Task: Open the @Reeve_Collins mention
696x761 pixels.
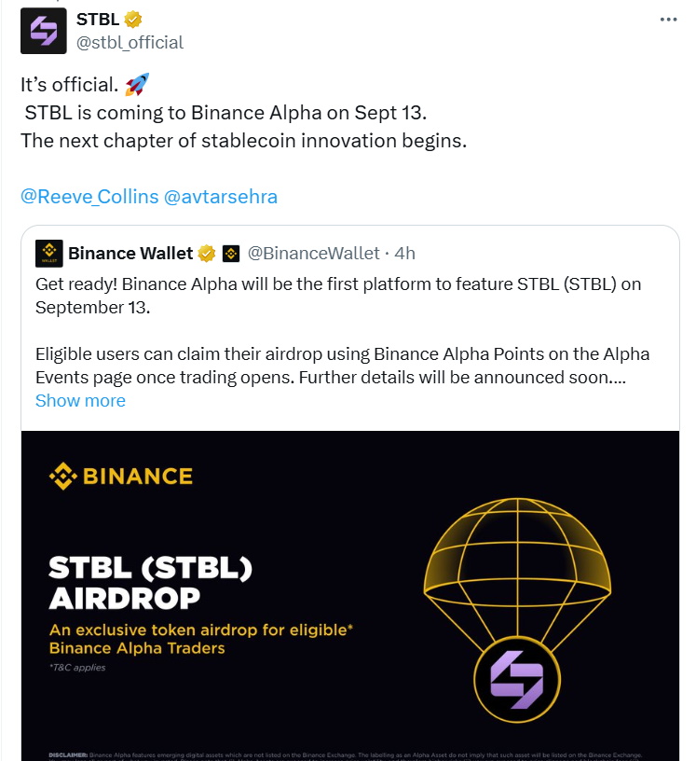Action: (x=88, y=197)
